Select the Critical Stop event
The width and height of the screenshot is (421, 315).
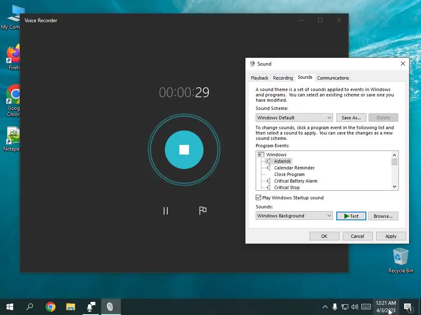tap(287, 187)
